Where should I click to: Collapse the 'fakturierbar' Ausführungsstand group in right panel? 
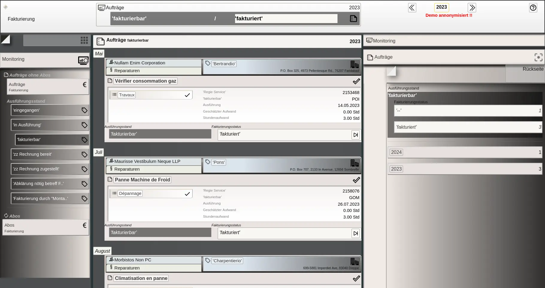click(402, 95)
